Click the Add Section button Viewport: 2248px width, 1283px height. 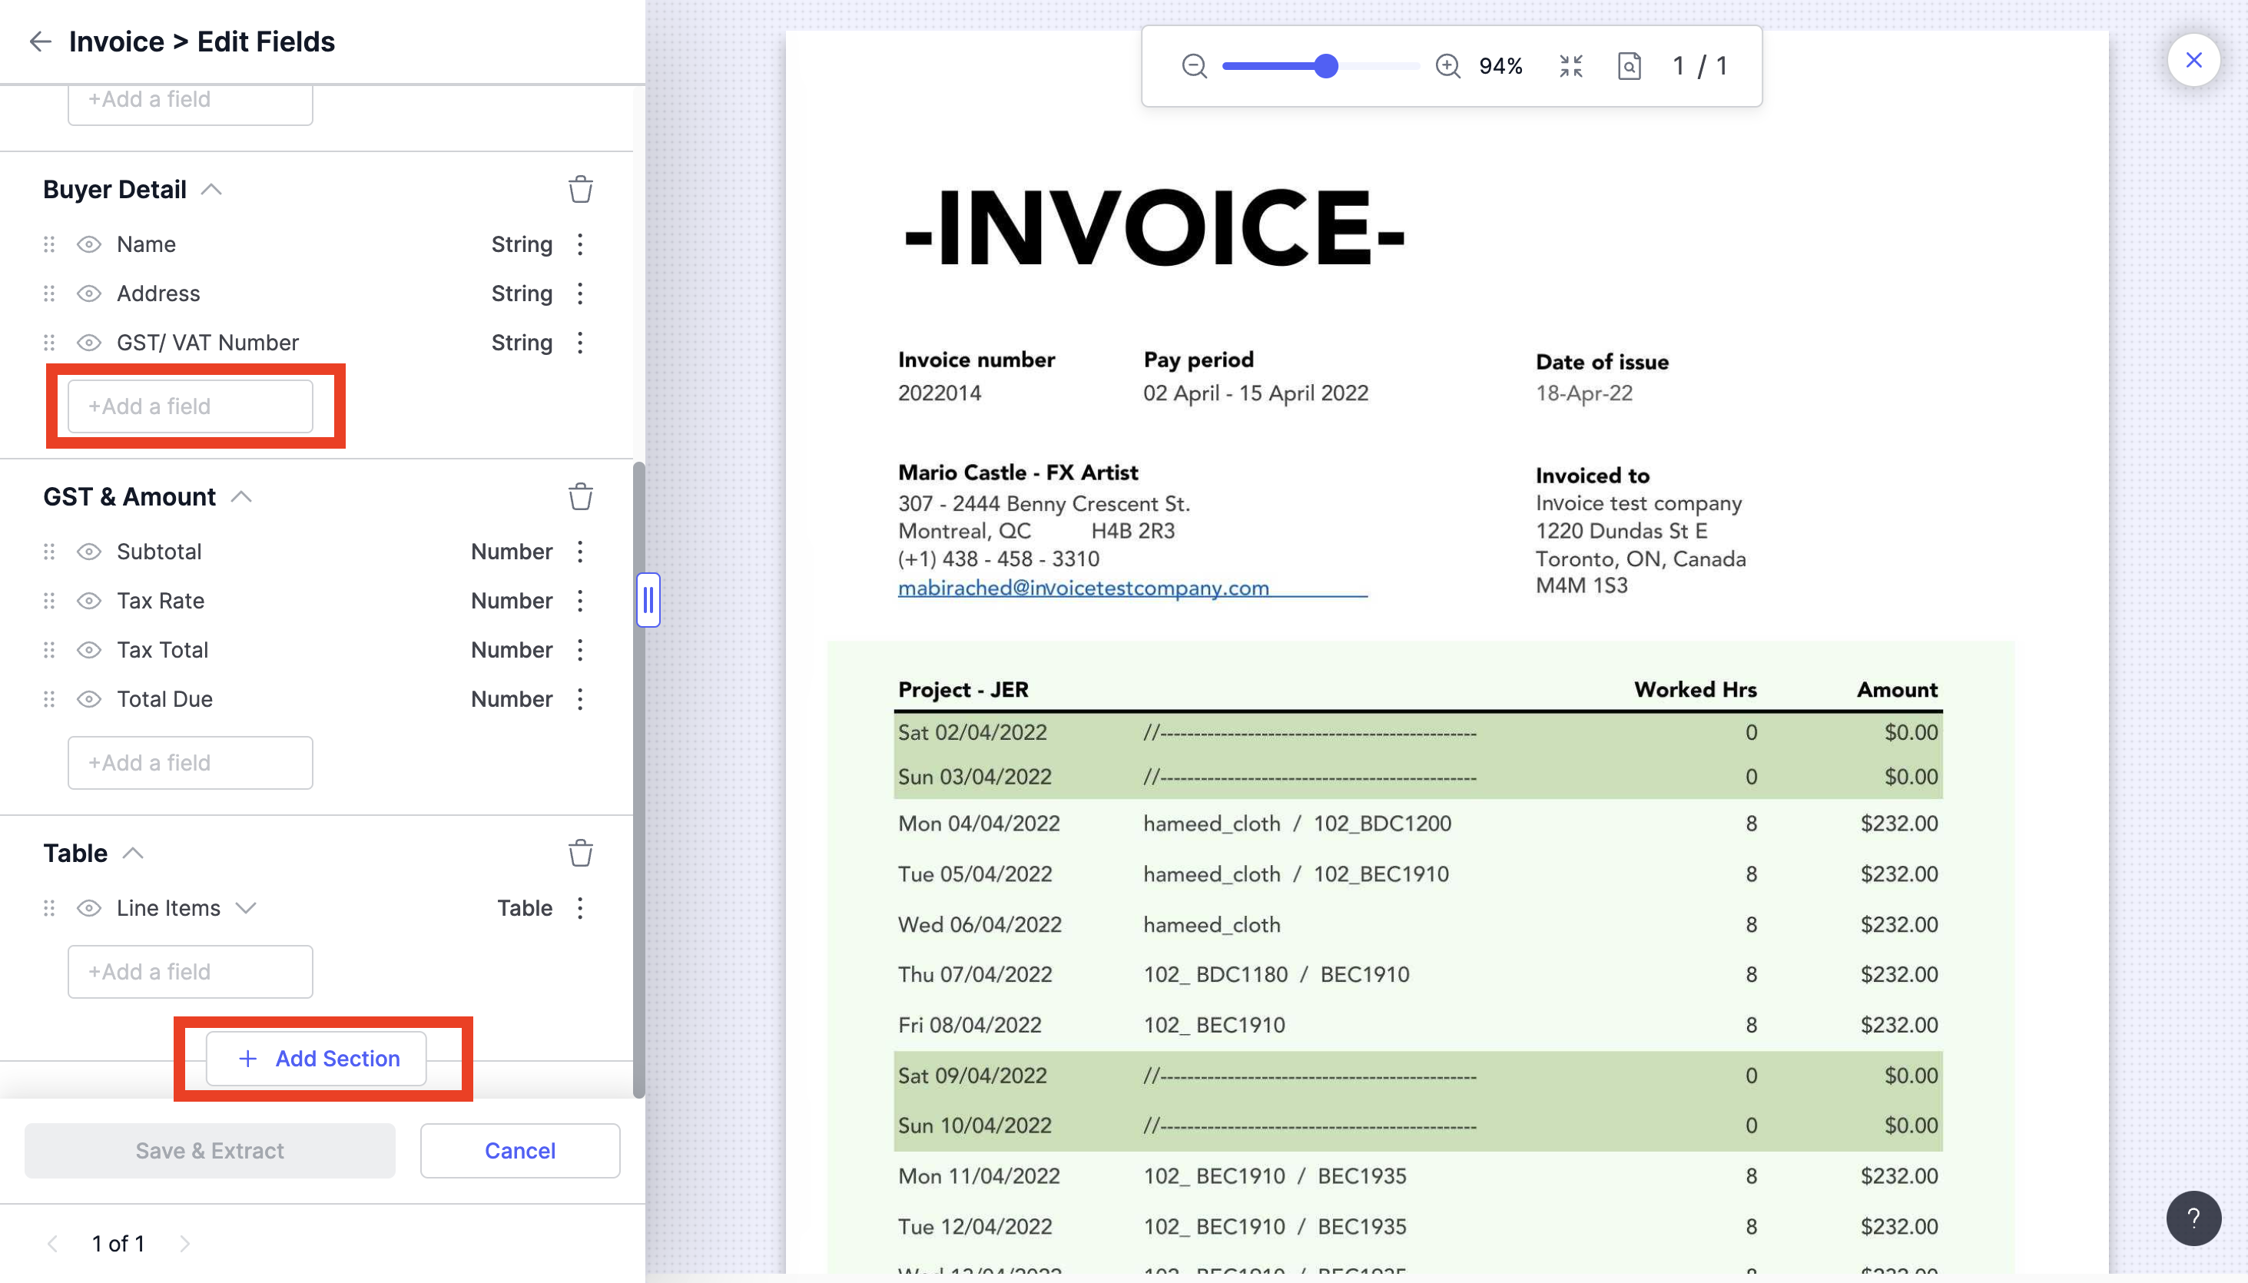317,1059
